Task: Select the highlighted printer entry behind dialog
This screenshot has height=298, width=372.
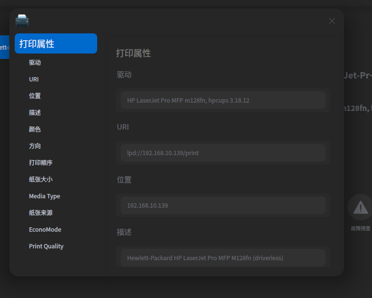Action: (x=4, y=47)
